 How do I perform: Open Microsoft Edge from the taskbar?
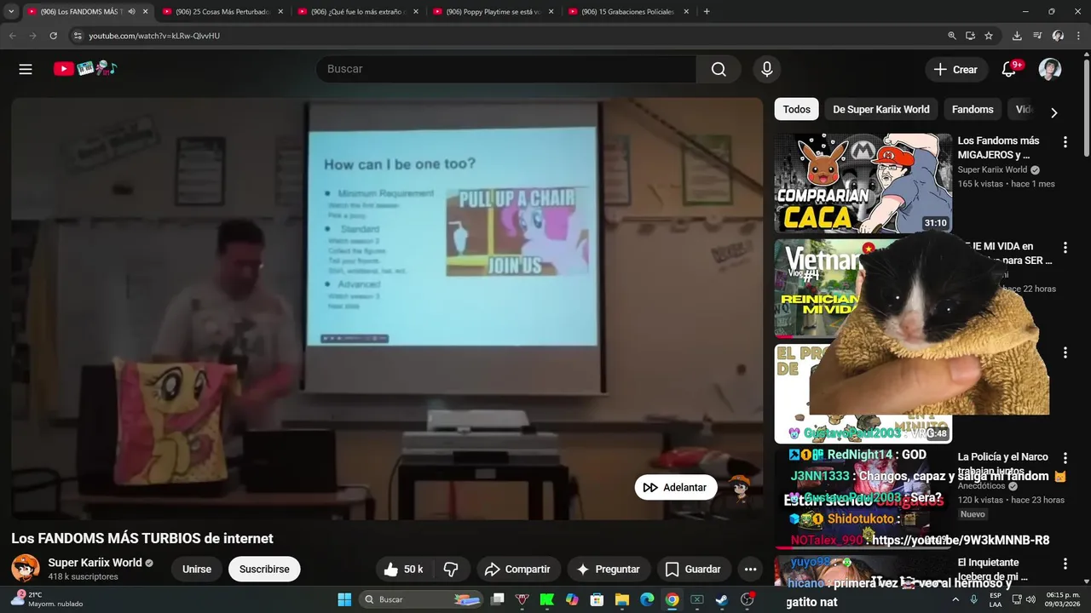point(647,599)
